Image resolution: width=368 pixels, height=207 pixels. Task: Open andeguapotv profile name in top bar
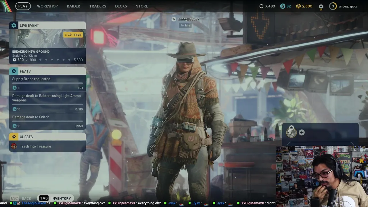pyautogui.click(x=348, y=6)
